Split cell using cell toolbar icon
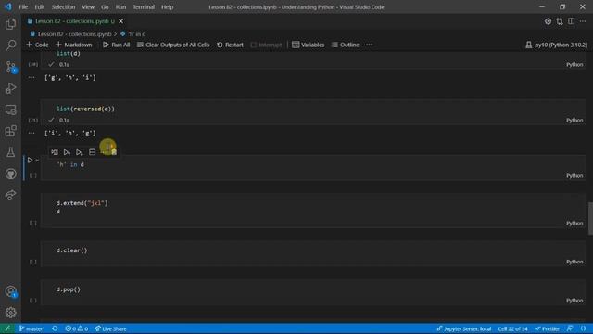This screenshot has height=334, width=593. click(x=92, y=152)
